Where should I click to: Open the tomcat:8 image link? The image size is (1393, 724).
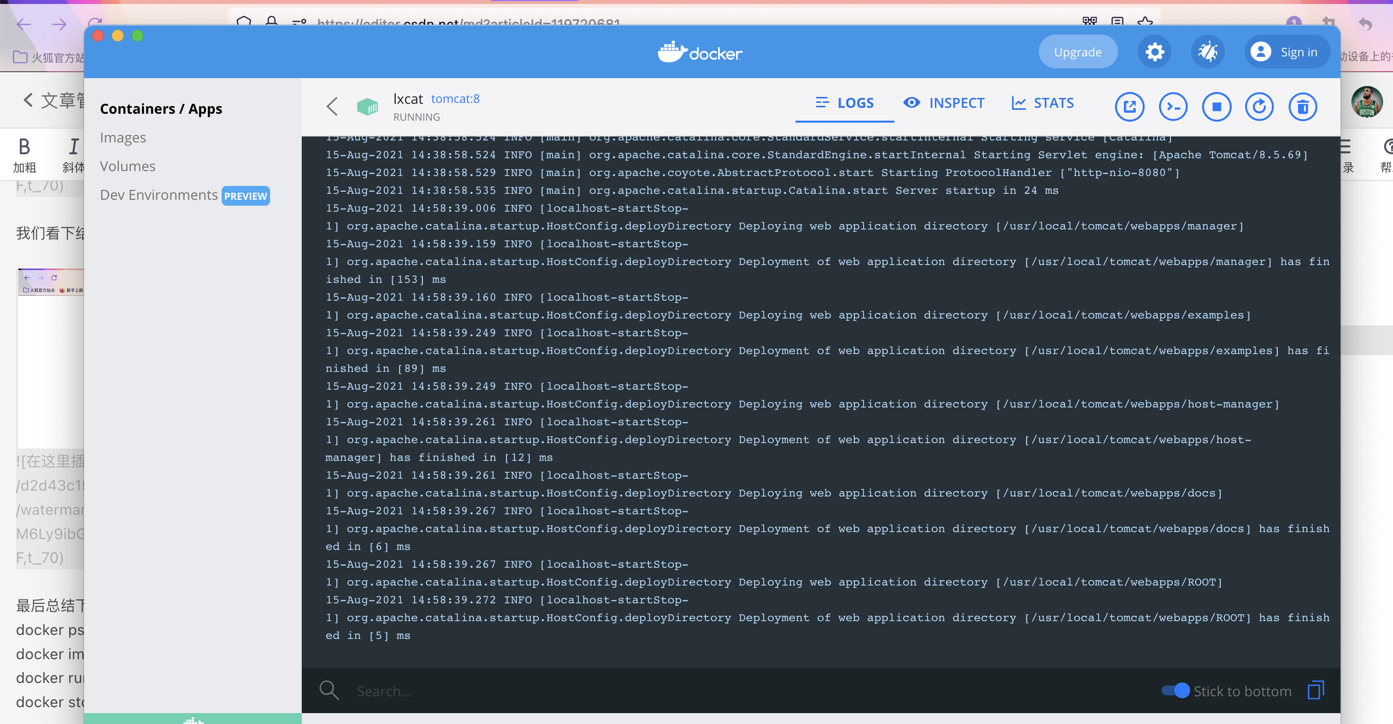pos(455,98)
